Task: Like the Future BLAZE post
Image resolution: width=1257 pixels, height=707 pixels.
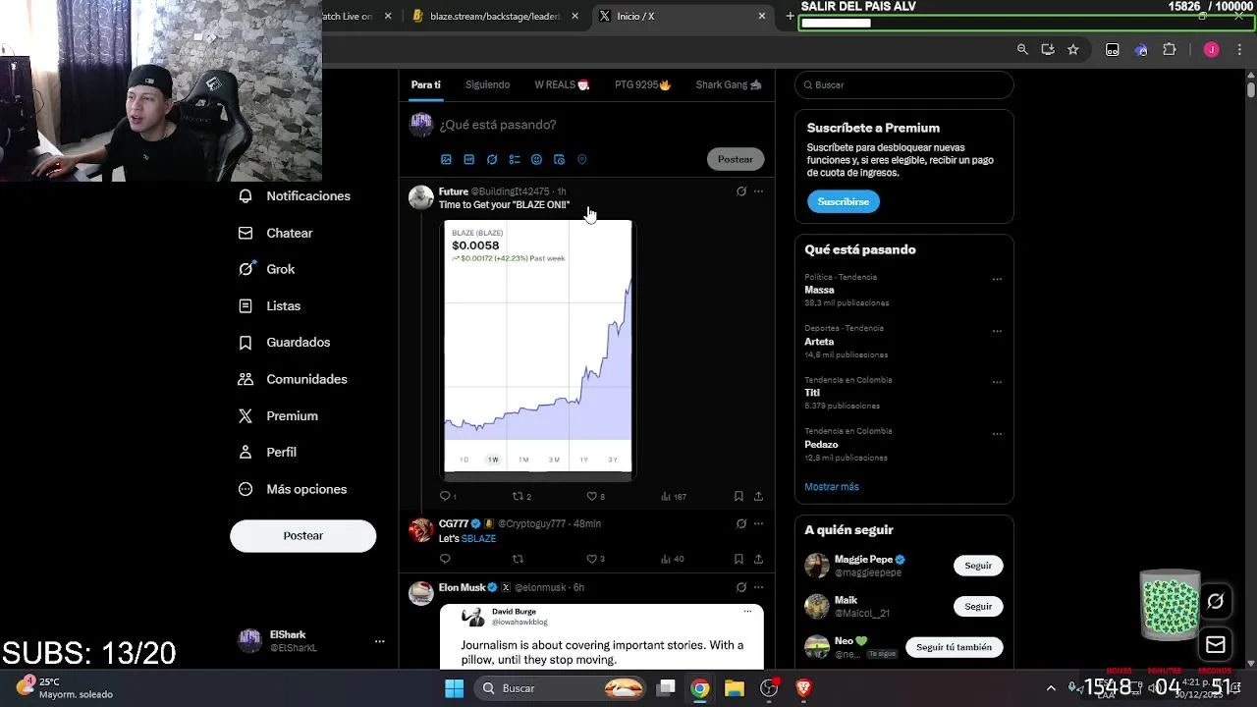Action: tap(594, 496)
